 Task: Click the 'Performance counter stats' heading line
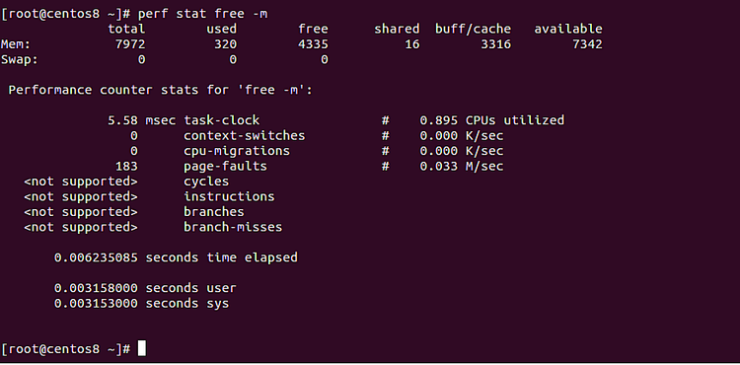pos(161,90)
